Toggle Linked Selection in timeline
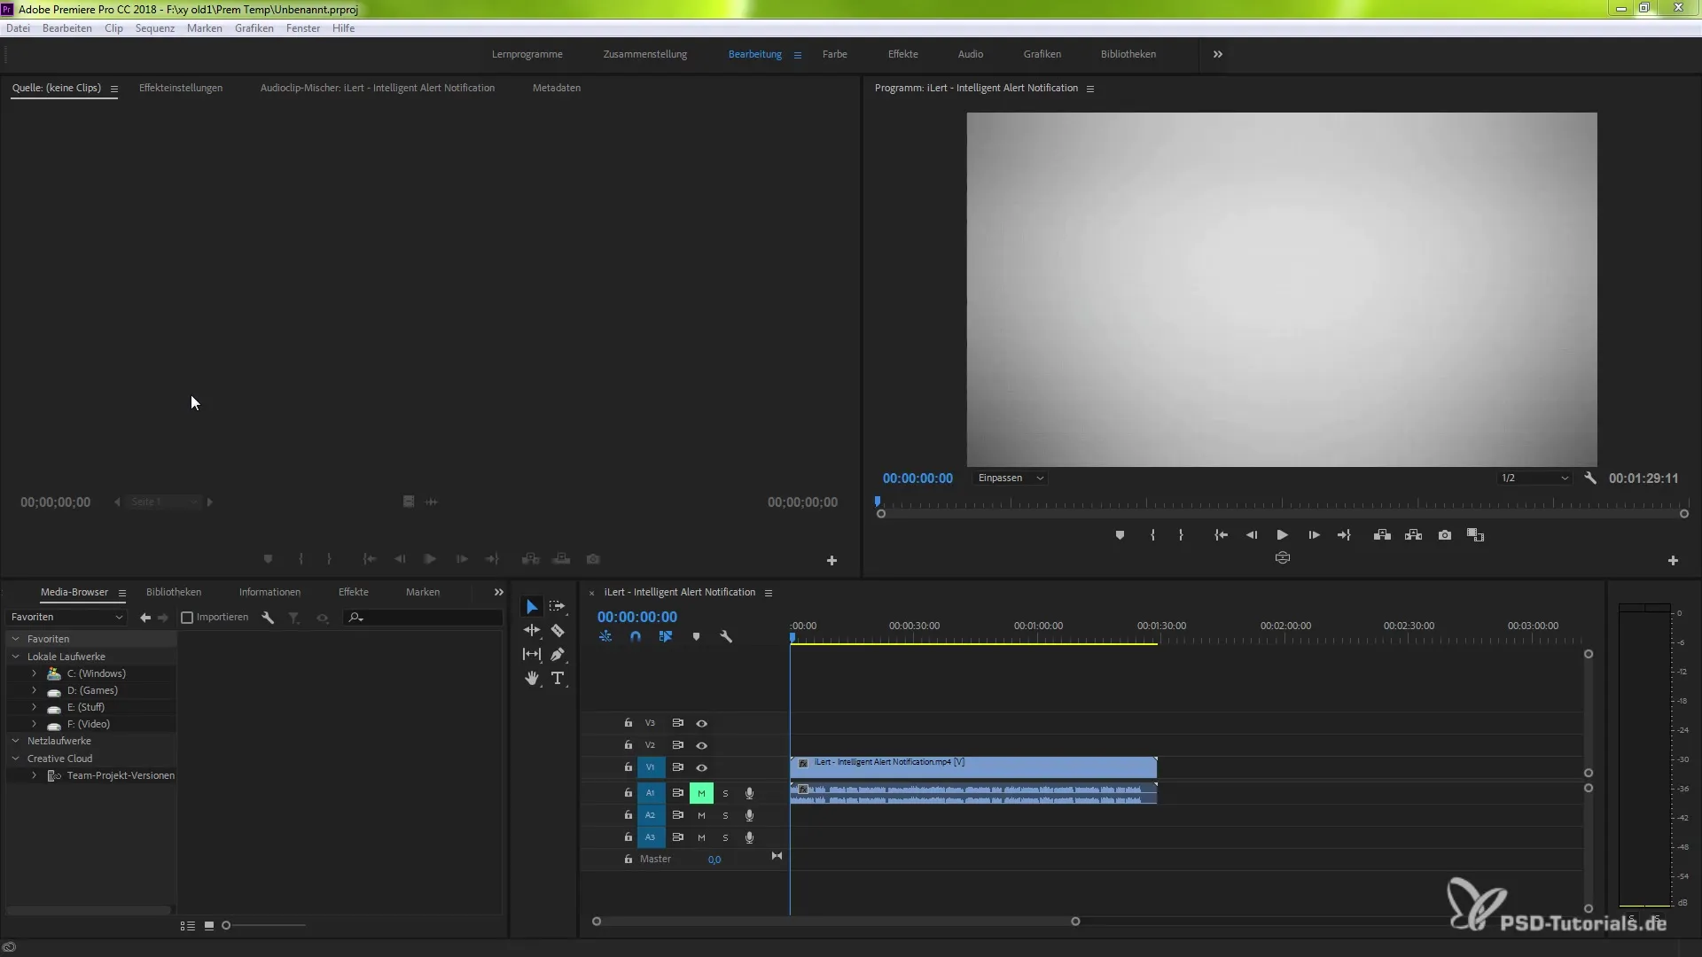 (x=666, y=637)
